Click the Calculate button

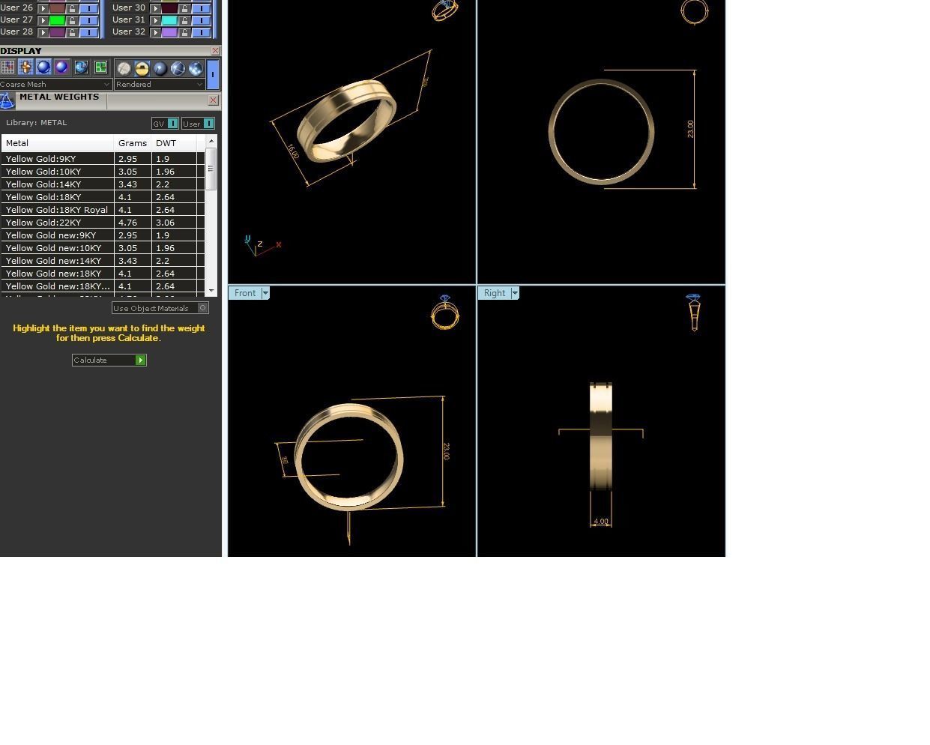109,361
